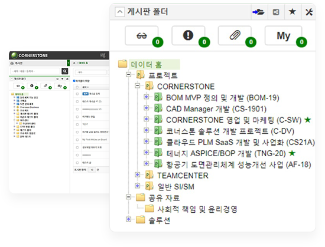325x247 pixels.
Task: Select 사회적 책임 및 윤리경영 folder
Action: click(197, 209)
